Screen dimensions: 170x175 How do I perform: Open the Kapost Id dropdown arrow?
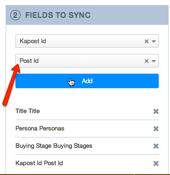click(x=154, y=41)
